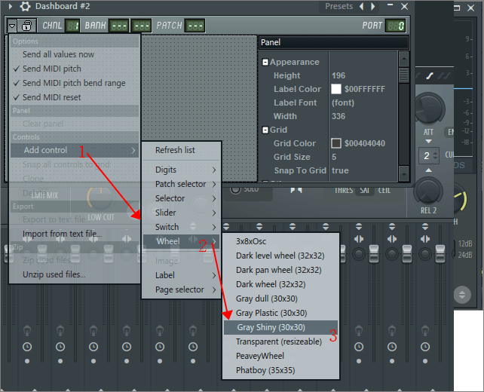Select Gray Shiny (30x30) wheel

(271, 327)
